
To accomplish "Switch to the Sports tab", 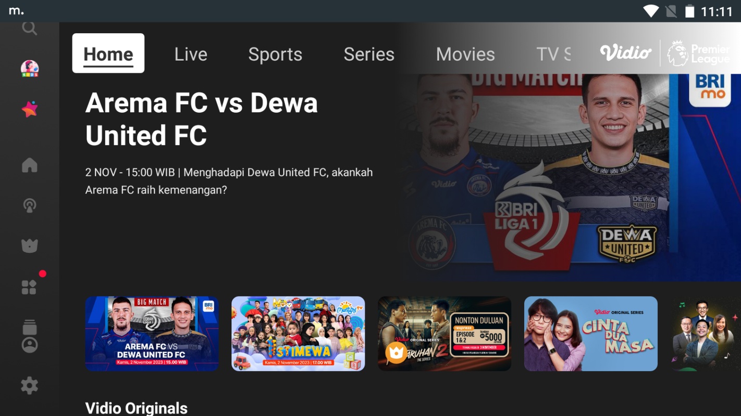I will point(275,54).
